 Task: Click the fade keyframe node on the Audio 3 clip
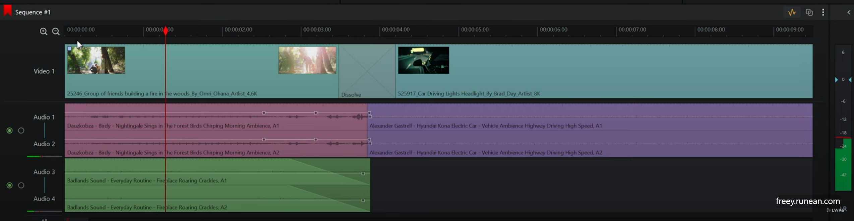click(x=363, y=173)
